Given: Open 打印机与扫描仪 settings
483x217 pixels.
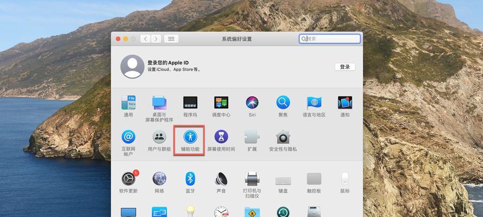Looking at the screenshot, I should [x=252, y=179].
